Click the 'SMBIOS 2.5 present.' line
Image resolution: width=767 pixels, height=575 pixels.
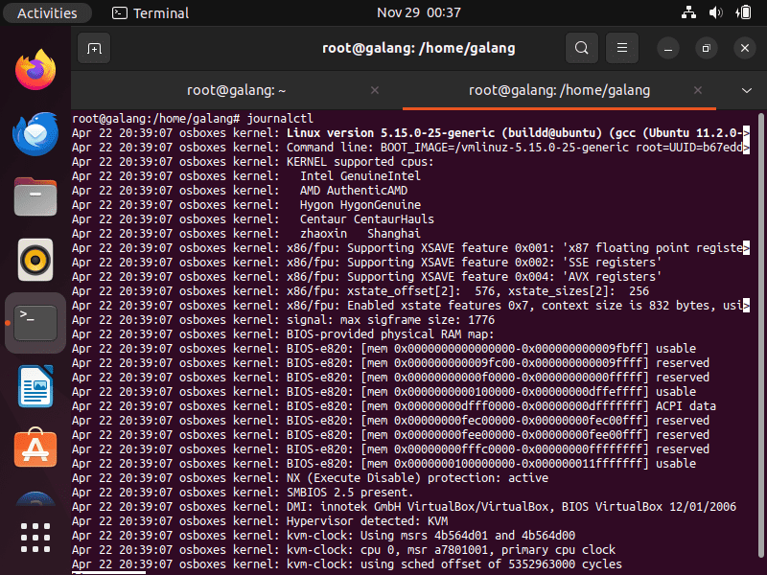(243, 493)
